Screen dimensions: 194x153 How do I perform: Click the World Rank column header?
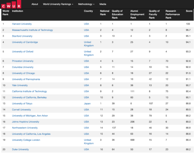coord(6,13)
